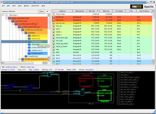Click register icon of result_zero_sign row
Screen dimensions: 156x114
coord(54,38)
